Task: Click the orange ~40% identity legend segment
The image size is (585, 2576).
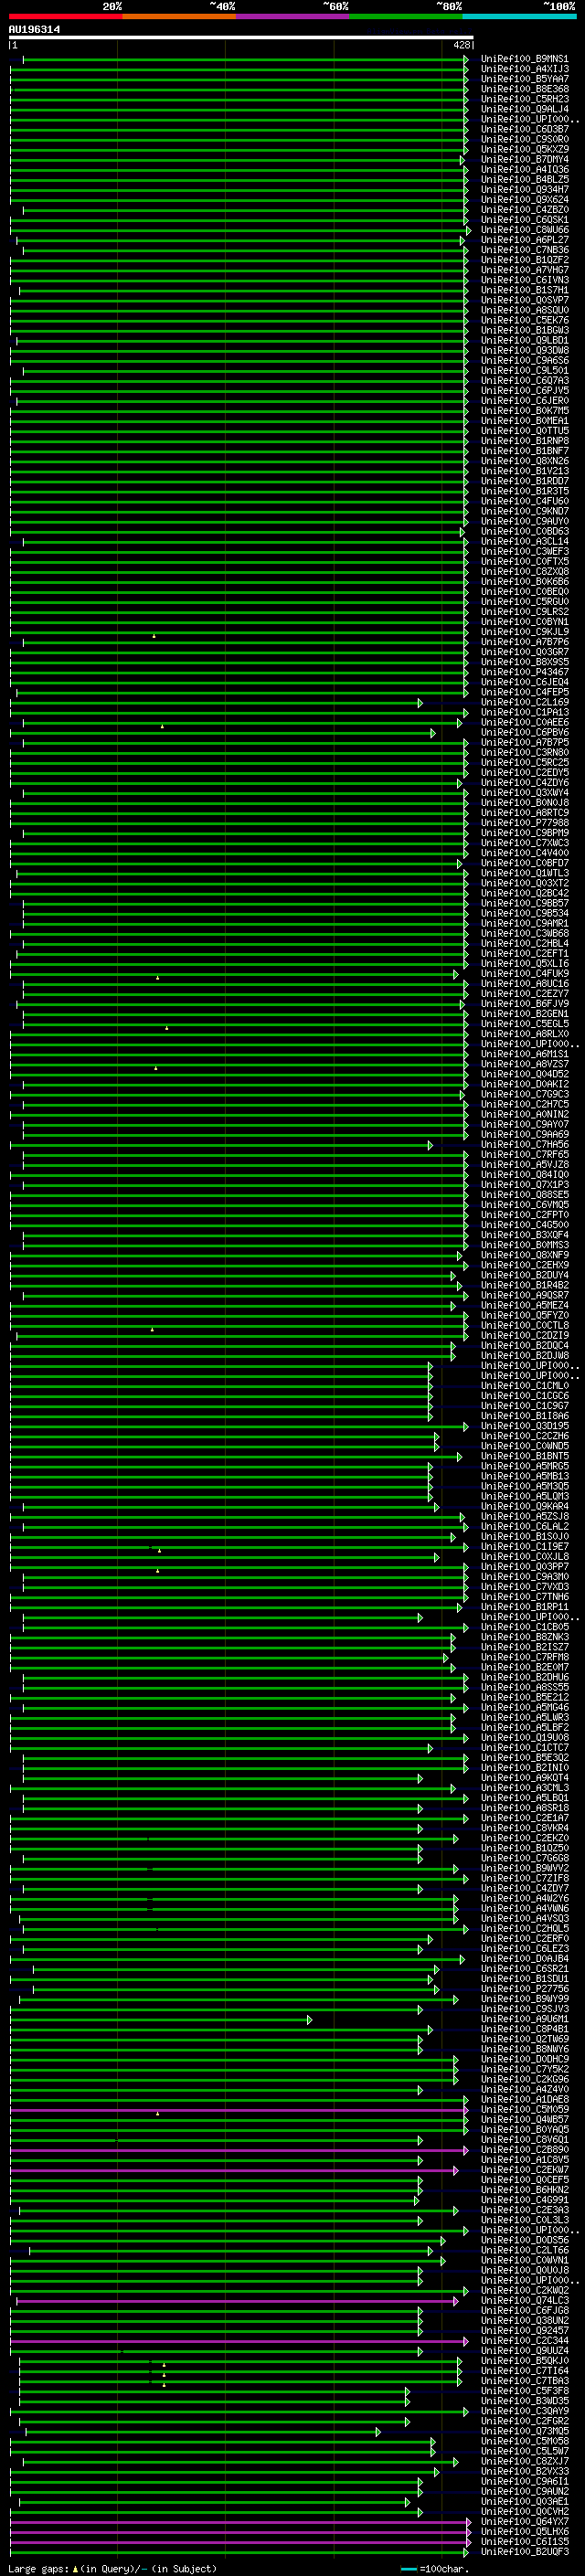Action: tap(179, 16)
